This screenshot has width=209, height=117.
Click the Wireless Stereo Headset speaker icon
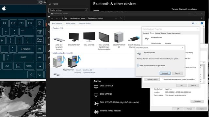point(96,112)
